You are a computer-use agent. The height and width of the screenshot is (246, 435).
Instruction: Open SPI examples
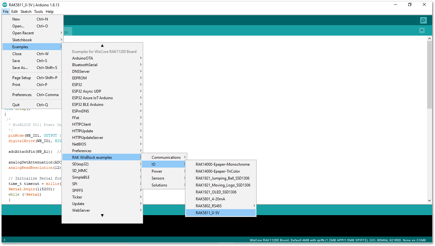point(102,184)
